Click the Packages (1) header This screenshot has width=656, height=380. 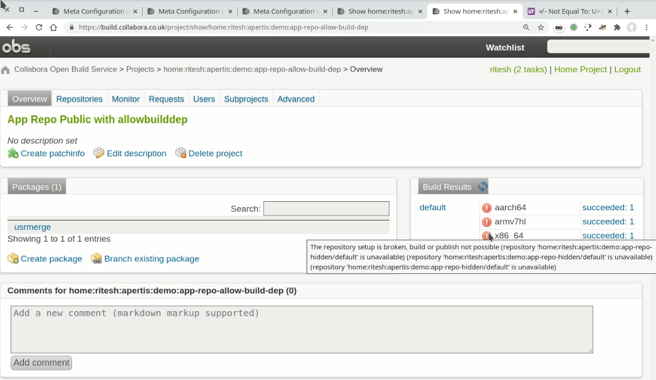click(x=37, y=187)
